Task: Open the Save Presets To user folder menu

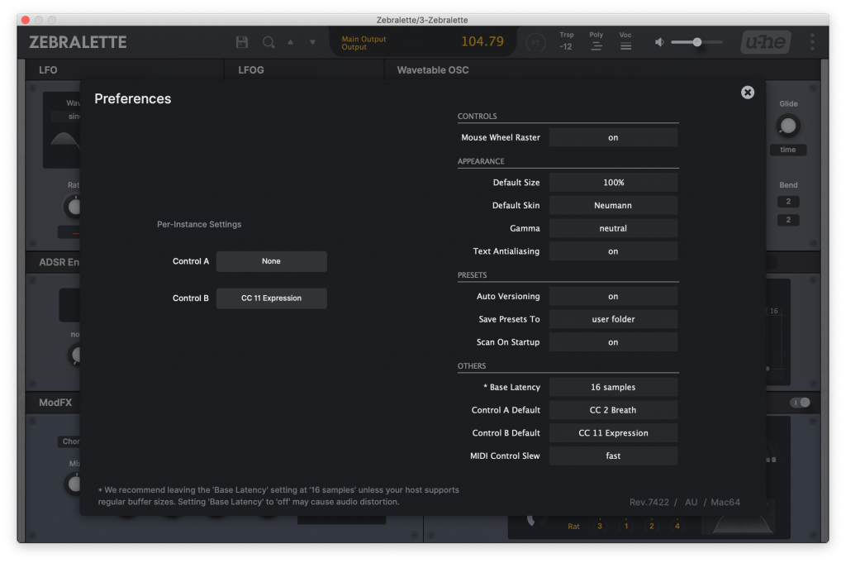Action: click(x=613, y=319)
